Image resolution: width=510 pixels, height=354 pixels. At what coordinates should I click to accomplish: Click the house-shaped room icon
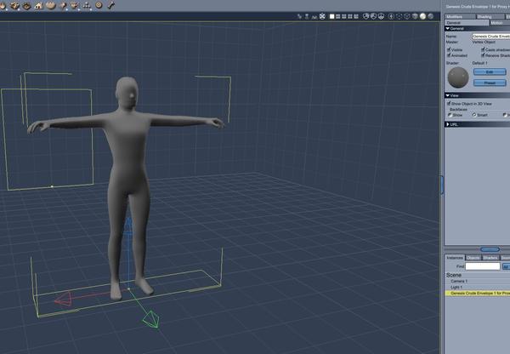[x=39, y=5]
